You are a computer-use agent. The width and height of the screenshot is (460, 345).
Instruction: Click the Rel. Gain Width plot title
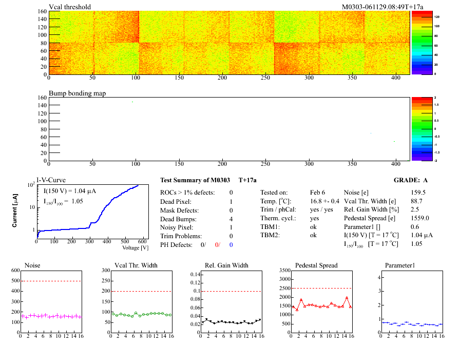click(x=226, y=265)
